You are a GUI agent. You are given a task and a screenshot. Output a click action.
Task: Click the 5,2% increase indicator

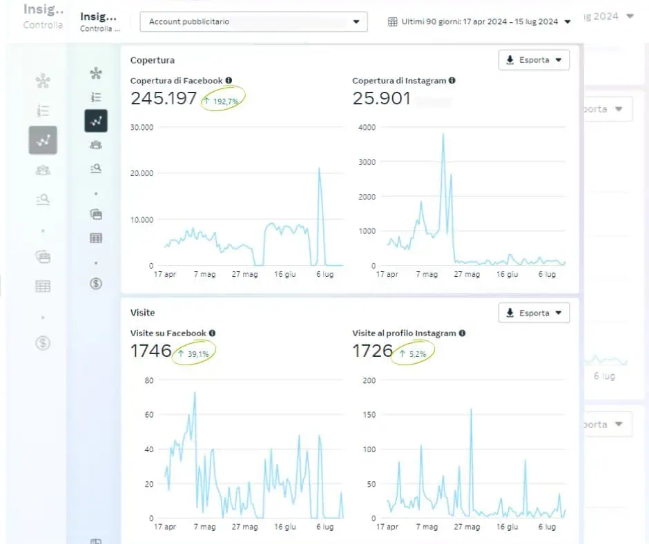click(x=413, y=354)
